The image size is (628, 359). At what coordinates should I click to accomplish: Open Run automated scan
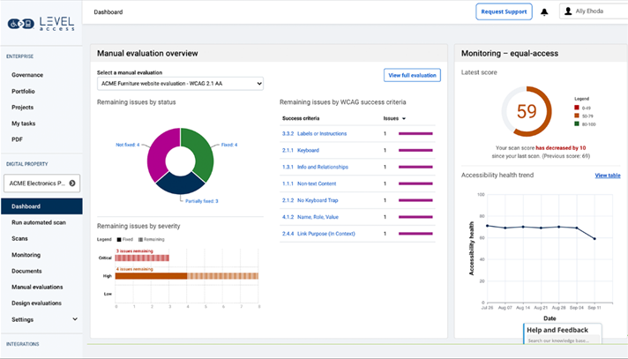pyautogui.click(x=39, y=222)
